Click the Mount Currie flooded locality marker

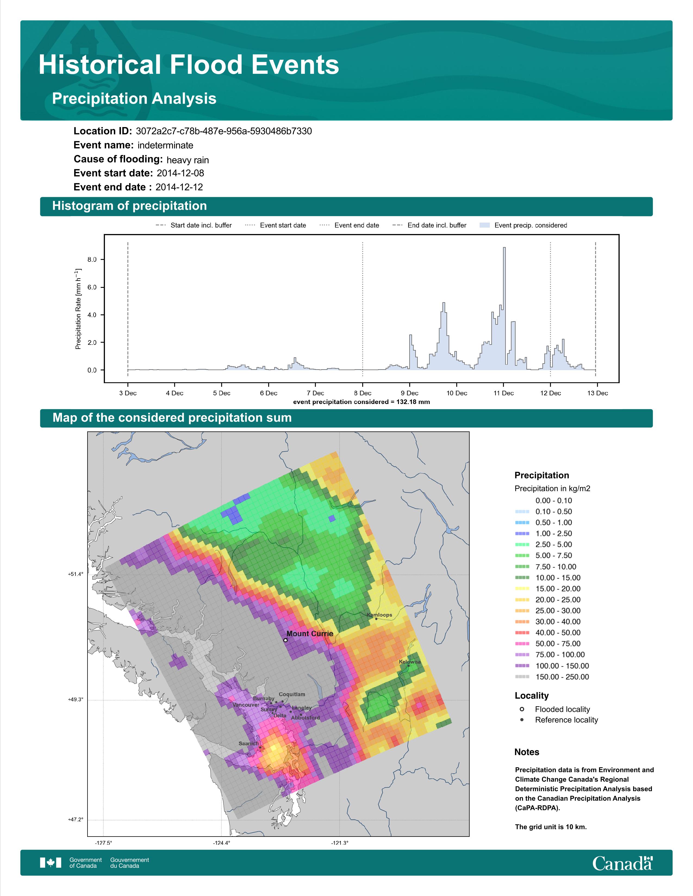285,640
